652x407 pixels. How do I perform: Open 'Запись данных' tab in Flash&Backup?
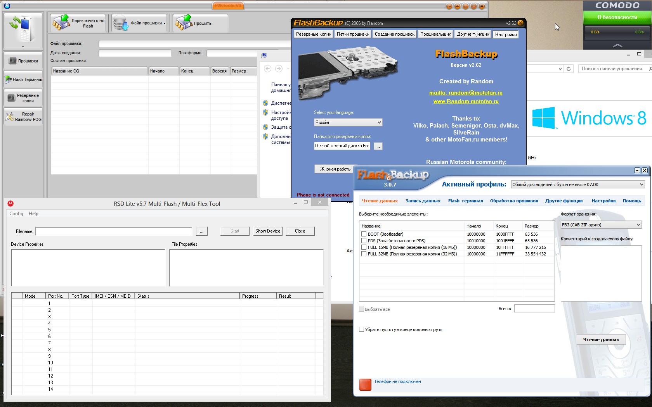[423, 201]
